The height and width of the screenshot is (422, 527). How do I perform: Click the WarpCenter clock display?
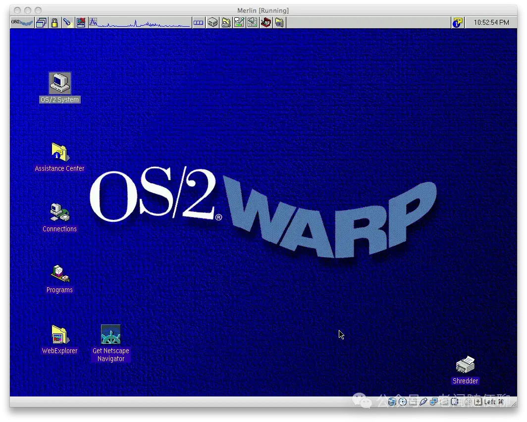coord(491,22)
